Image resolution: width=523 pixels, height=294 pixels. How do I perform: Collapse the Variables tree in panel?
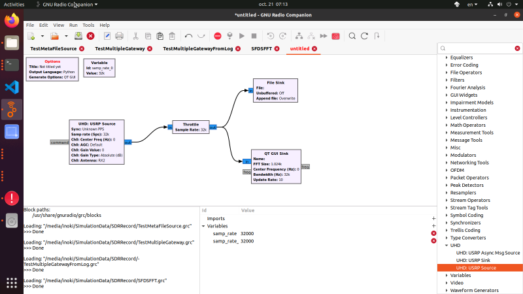203,226
